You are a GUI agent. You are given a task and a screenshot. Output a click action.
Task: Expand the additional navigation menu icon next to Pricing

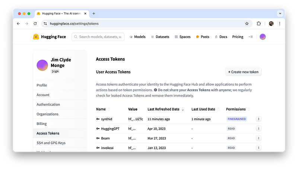click(x=251, y=36)
